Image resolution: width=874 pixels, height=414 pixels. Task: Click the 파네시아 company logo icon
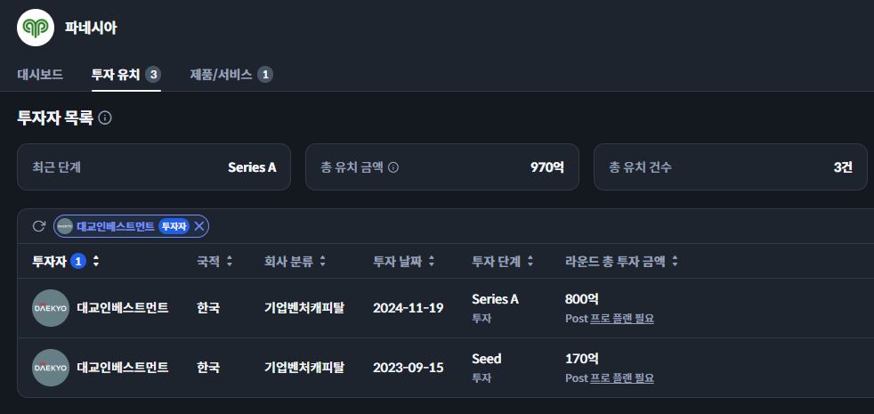click(x=36, y=28)
